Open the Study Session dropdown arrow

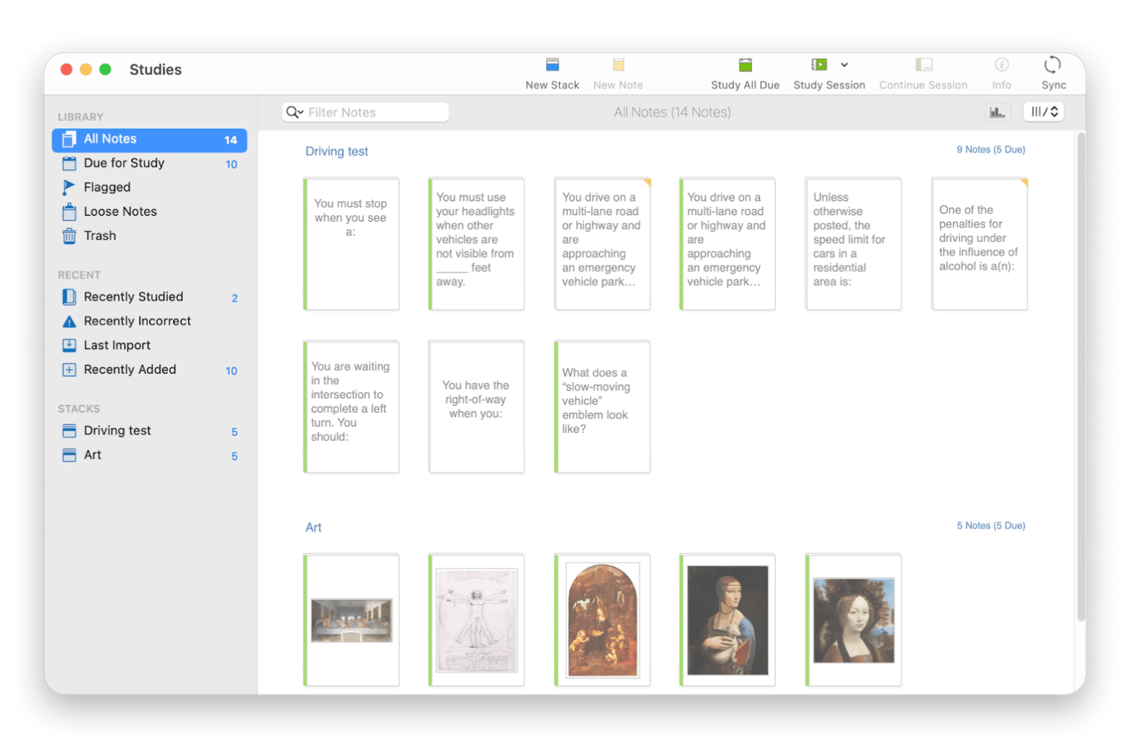coord(845,65)
